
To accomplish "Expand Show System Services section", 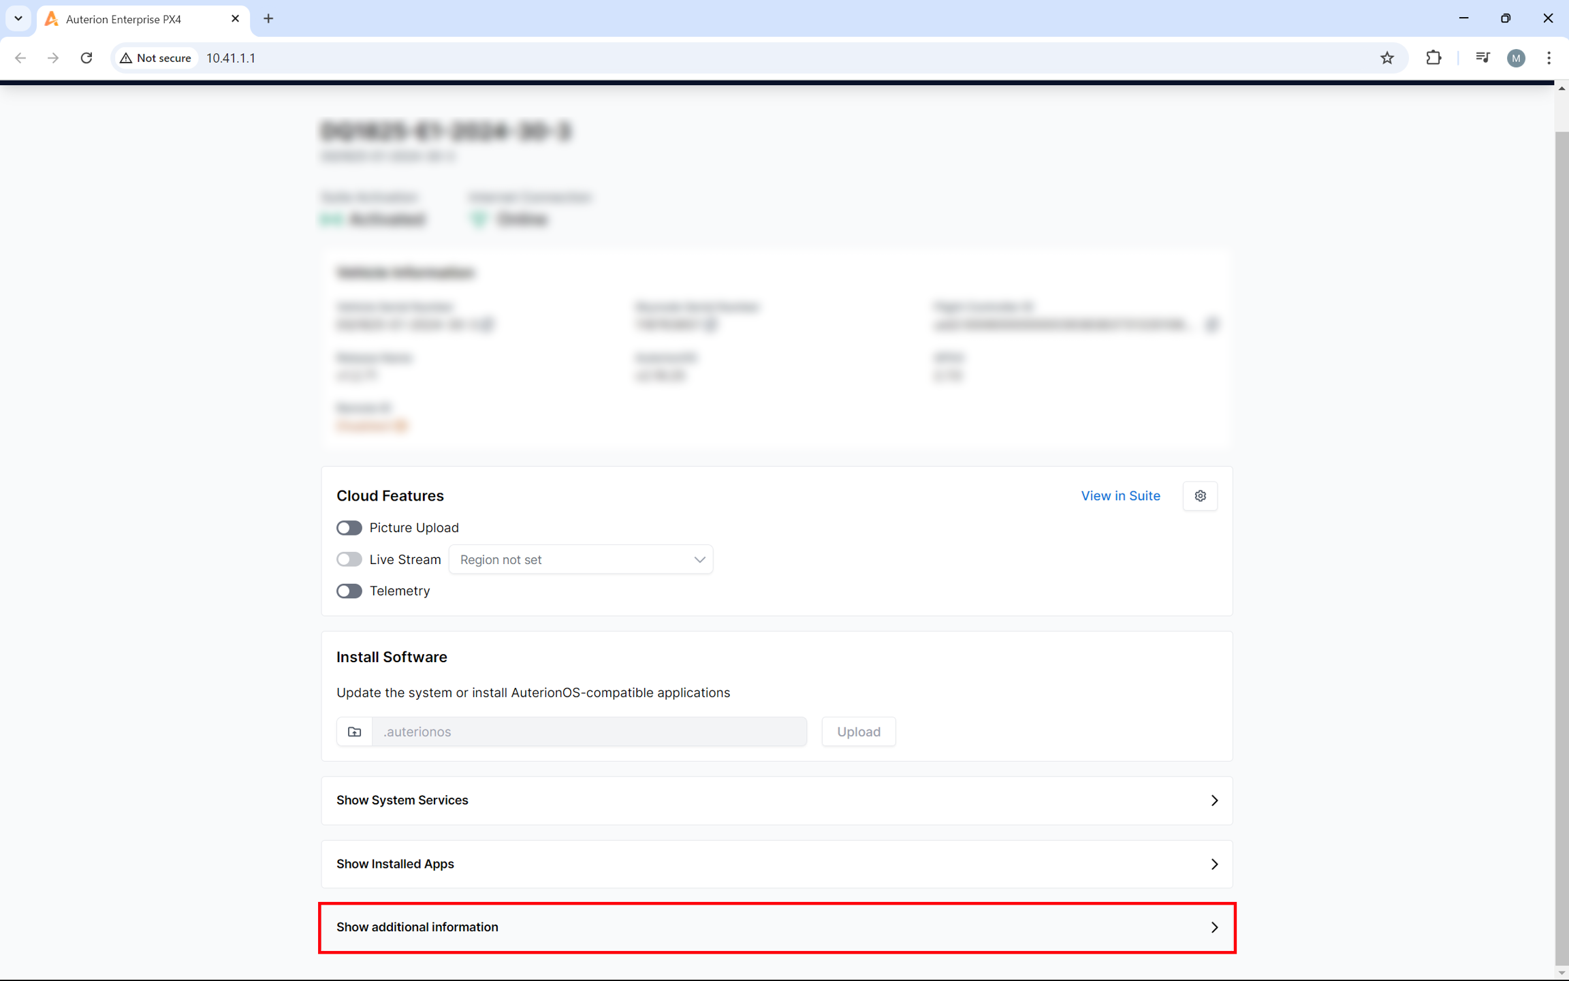I will tap(776, 800).
